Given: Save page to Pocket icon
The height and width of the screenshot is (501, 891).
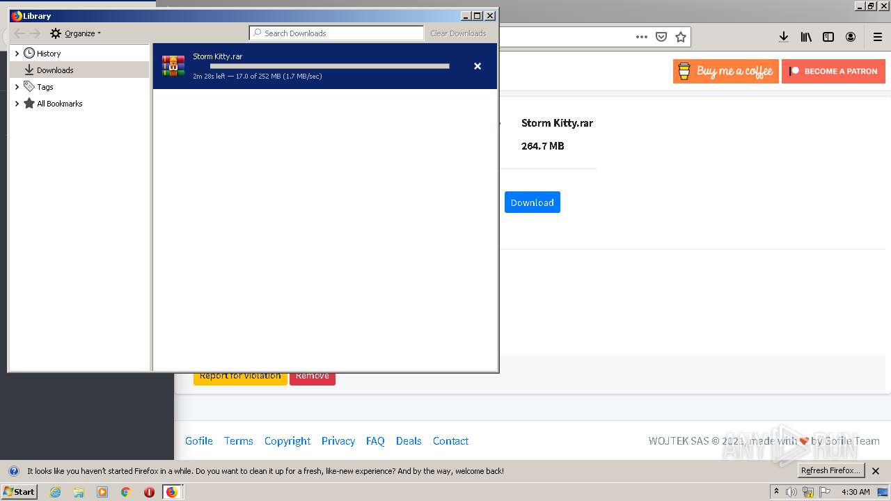Looking at the screenshot, I should [x=661, y=37].
